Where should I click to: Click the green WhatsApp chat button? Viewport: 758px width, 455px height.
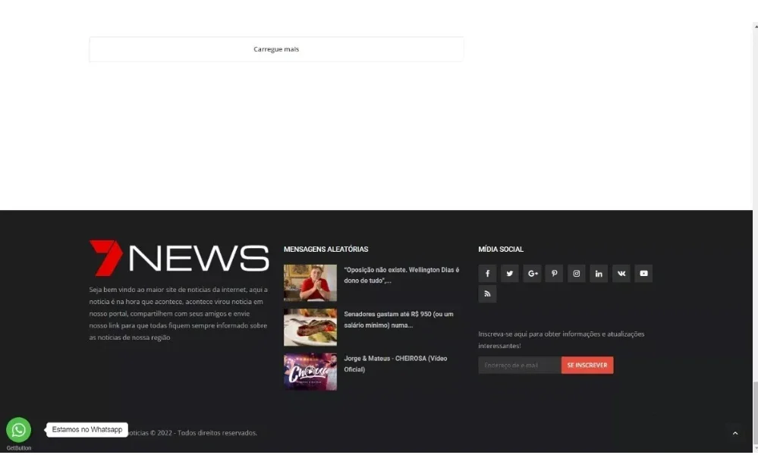coord(18,429)
